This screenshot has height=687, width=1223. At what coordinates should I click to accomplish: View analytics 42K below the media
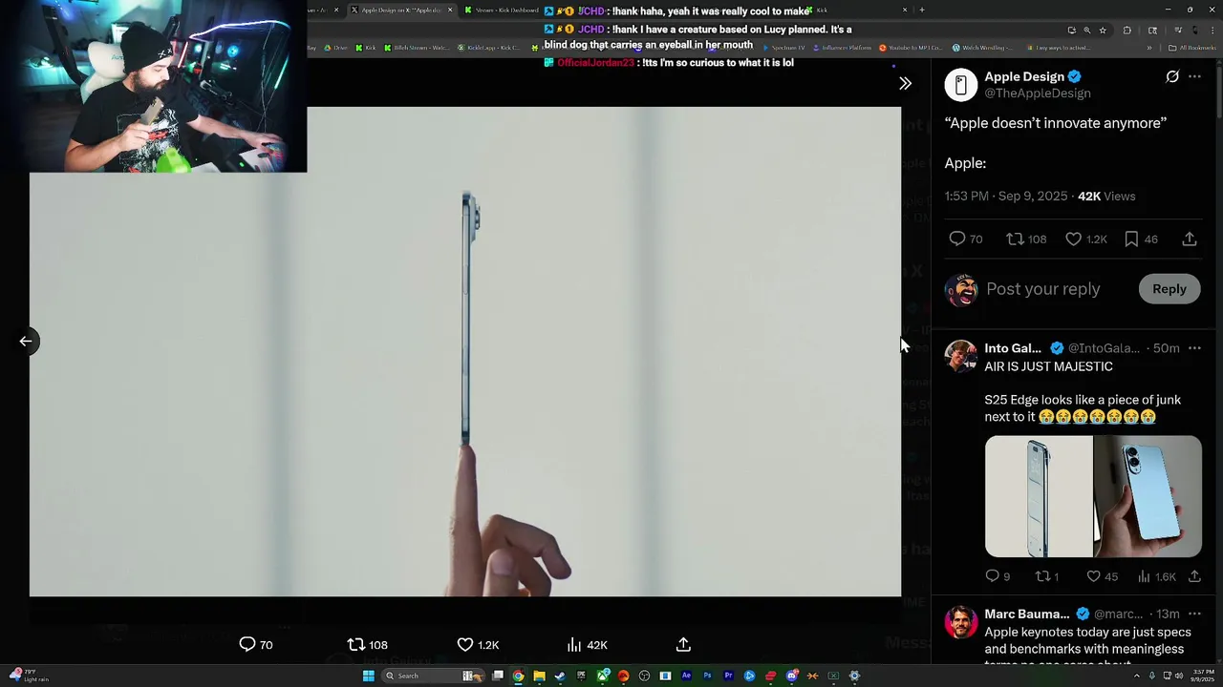click(587, 645)
